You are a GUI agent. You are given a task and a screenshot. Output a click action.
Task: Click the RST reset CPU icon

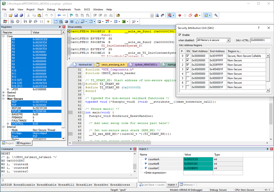click(x=5, y=22)
